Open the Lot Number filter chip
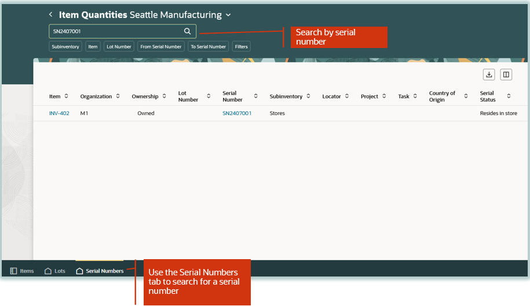 (119, 46)
